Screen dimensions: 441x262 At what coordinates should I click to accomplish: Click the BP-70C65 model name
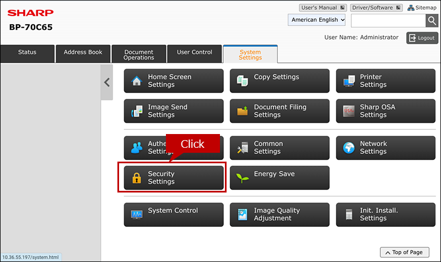point(31,27)
